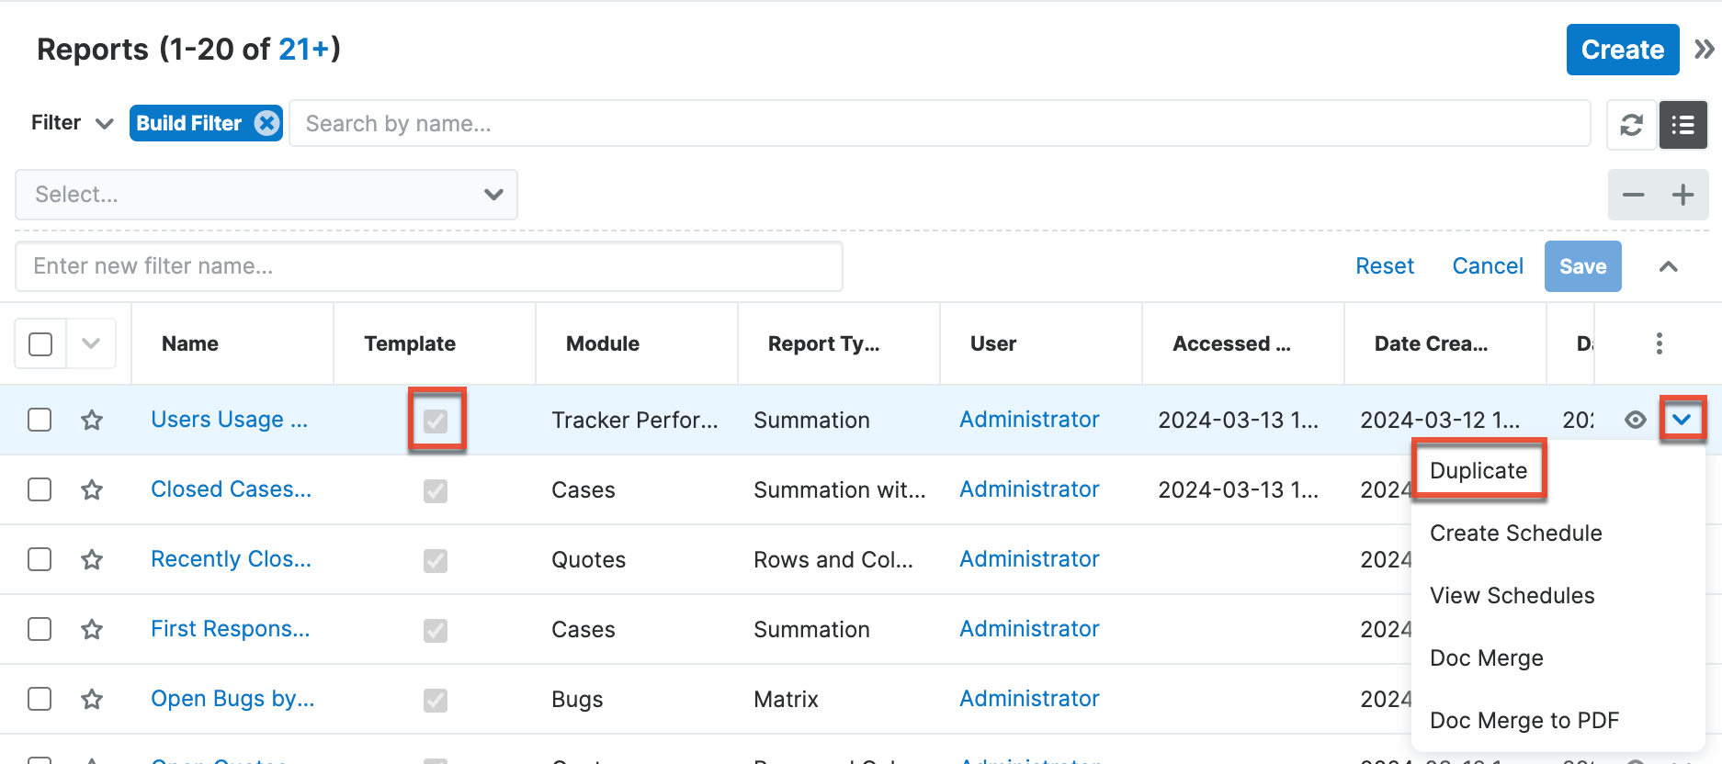The width and height of the screenshot is (1722, 764).
Task: Collapse the filter panel chevron
Action: tap(1669, 266)
